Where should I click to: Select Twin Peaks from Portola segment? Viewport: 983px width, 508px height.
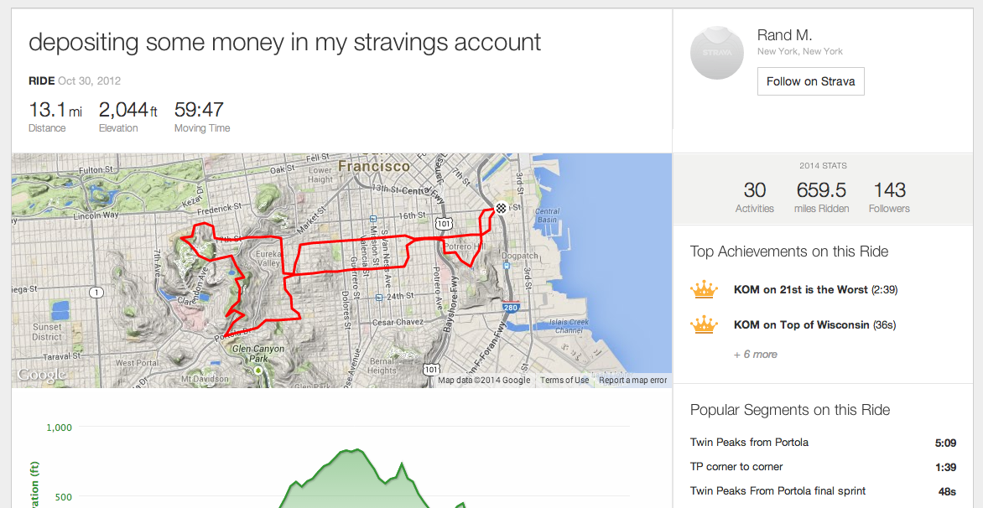click(x=749, y=443)
